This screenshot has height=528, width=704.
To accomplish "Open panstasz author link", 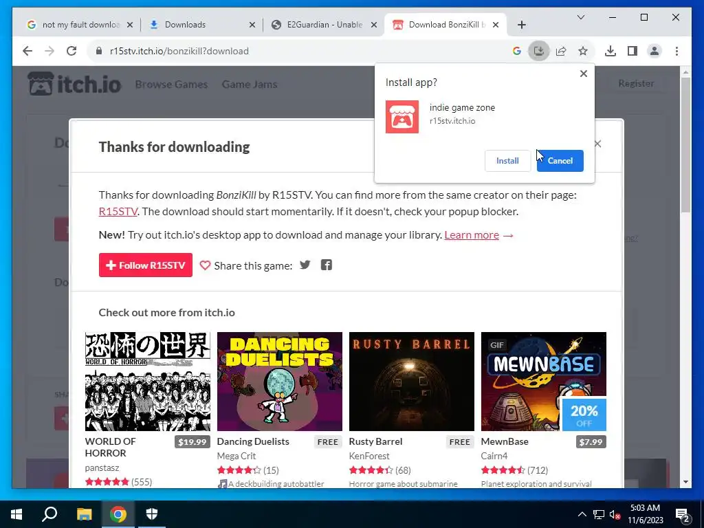I will [102, 467].
